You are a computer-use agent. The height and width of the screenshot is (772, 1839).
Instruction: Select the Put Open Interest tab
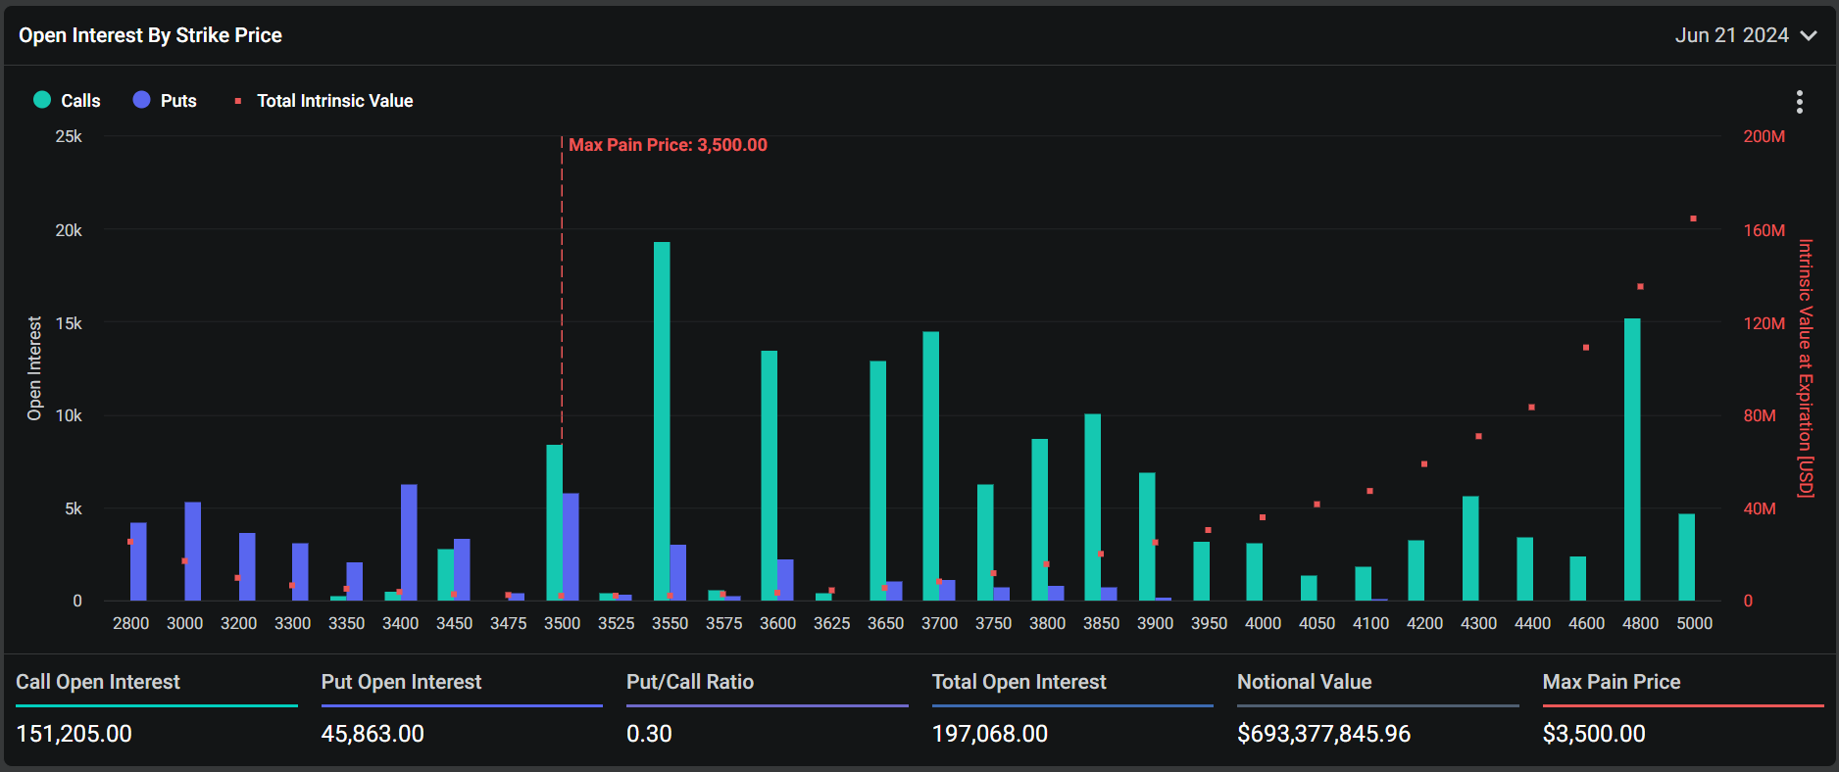(x=401, y=682)
